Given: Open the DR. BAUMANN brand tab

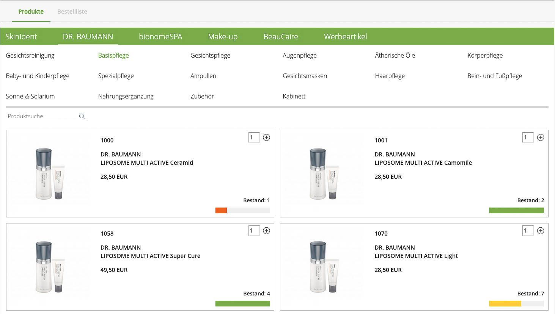Looking at the screenshot, I should point(88,37).
